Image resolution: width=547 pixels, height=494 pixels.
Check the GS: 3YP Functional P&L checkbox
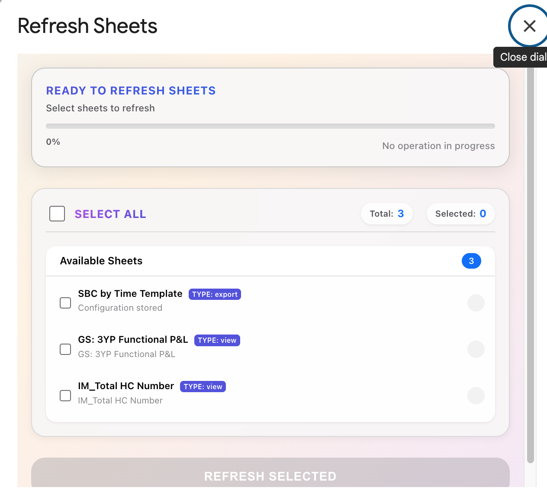65,349
